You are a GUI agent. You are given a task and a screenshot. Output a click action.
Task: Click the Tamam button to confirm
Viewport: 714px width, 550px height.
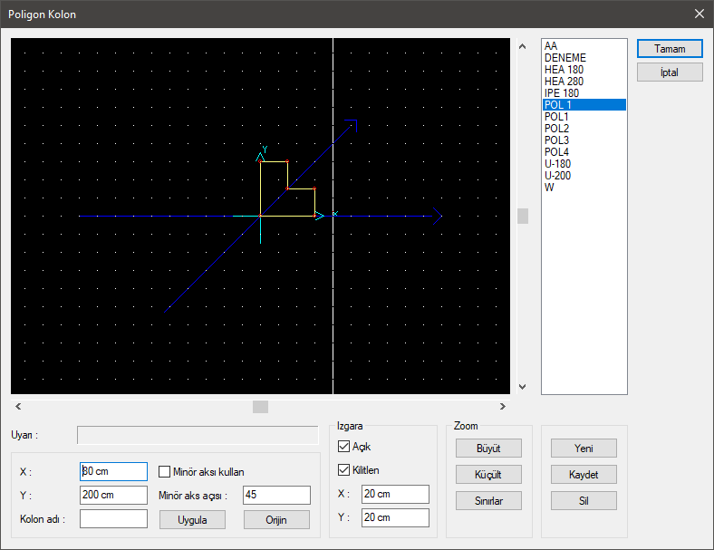[x=670, y=49]
